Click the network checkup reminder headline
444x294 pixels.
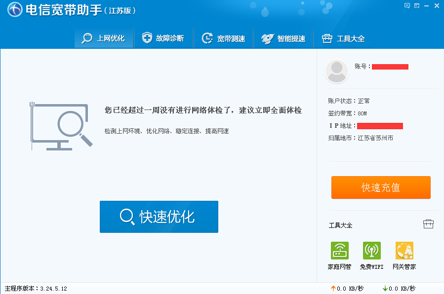[x=203, y=110]
